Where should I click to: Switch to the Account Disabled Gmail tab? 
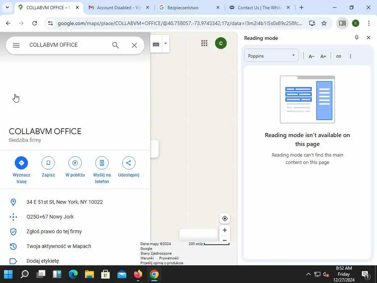119,7
